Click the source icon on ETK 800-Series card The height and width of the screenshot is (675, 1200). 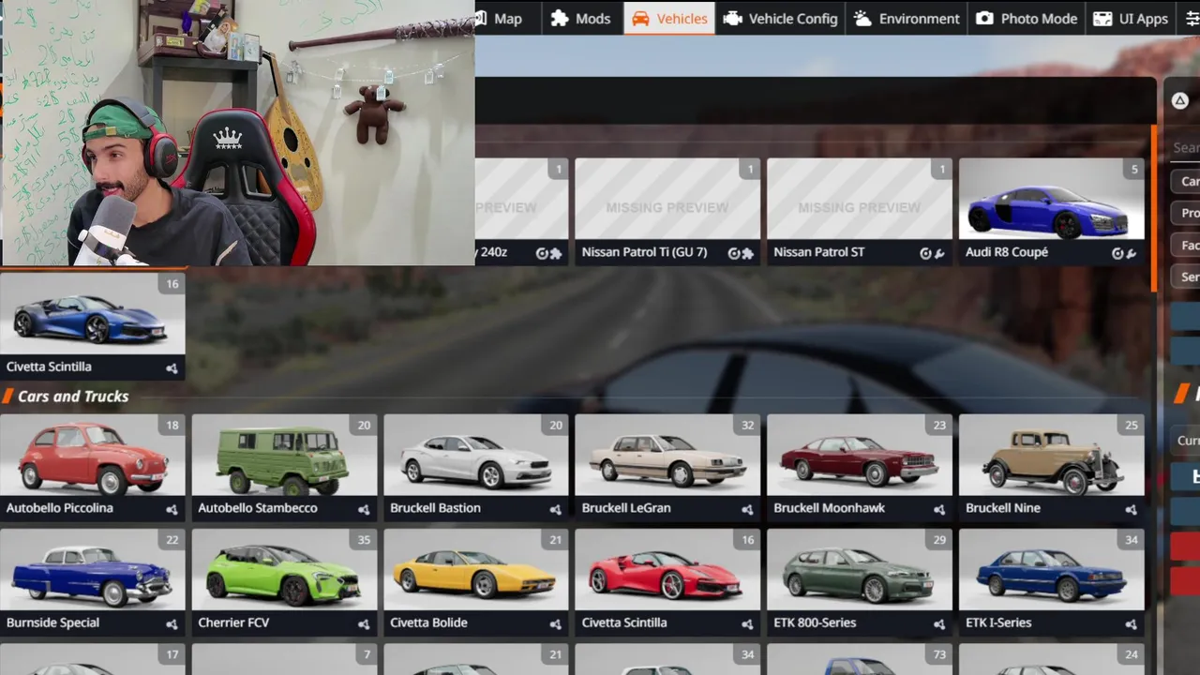tap(939, 623)
